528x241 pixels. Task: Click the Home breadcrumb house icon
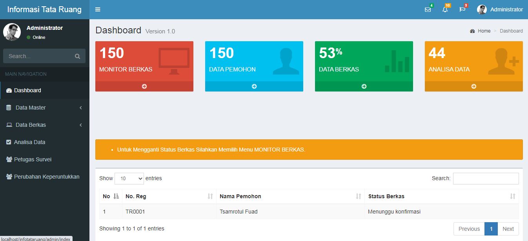click(x=472, y=31)
